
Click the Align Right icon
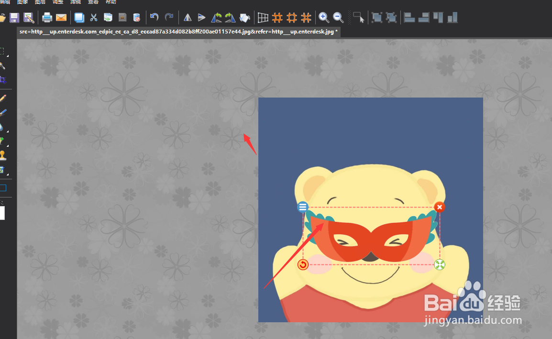(x=423, y=17)
